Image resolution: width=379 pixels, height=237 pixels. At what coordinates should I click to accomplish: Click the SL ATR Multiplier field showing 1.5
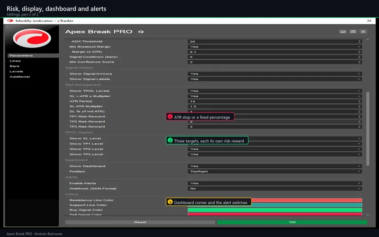[x=275, y=106]
